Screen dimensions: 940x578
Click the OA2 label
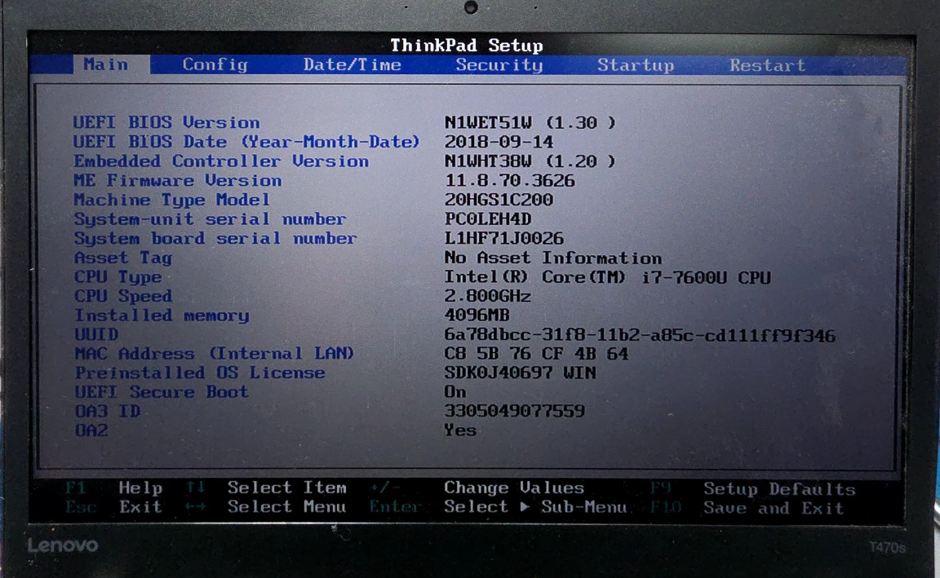click(91, 430)
